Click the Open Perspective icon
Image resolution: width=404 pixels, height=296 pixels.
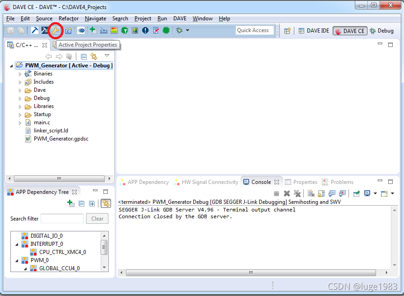coord(287,31)
